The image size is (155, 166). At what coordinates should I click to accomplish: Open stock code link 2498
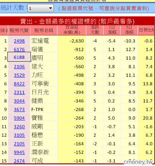19,41
